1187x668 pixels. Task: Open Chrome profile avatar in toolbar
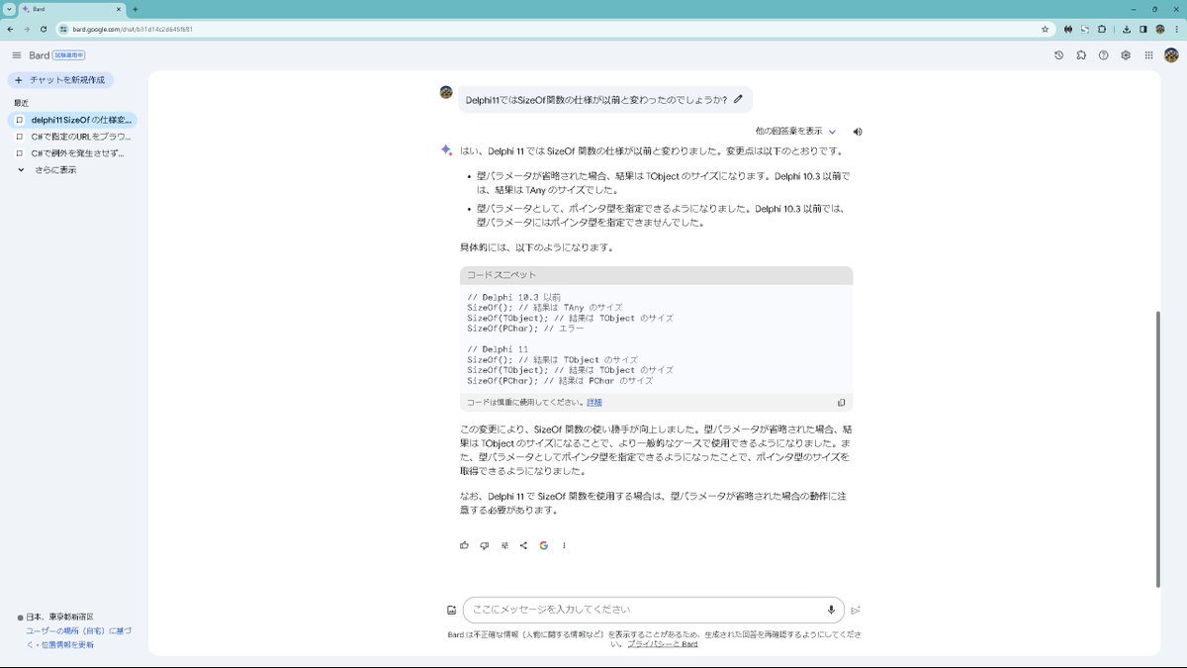tap(1160, 29)
